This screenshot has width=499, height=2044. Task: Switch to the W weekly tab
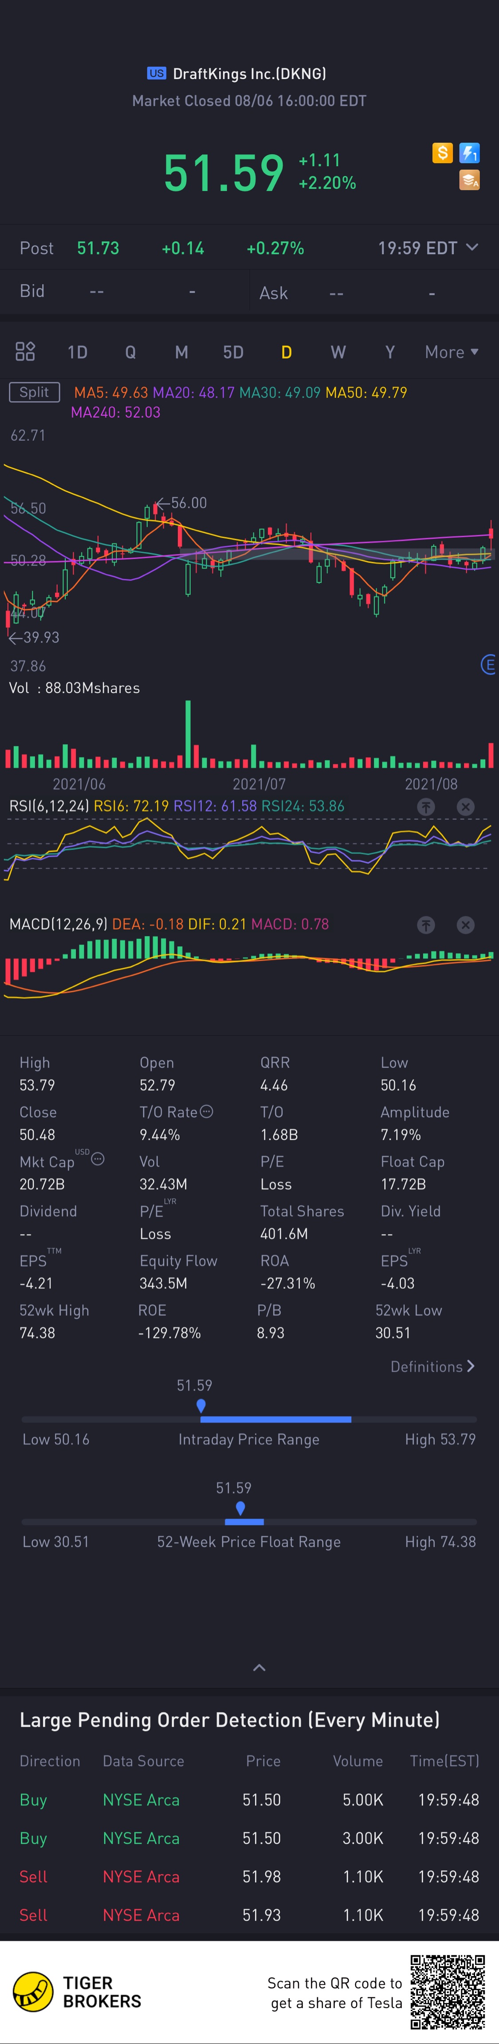coord(338,352)
